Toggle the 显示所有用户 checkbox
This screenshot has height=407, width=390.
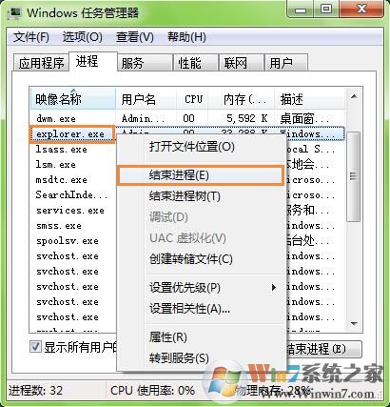[x=35, y=347]
